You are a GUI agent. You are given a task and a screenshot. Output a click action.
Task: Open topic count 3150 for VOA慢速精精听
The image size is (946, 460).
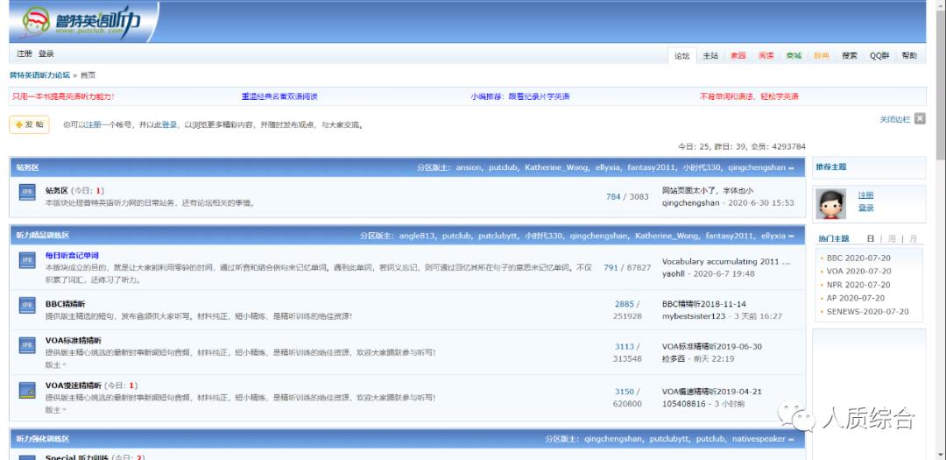tap(625, 392)
